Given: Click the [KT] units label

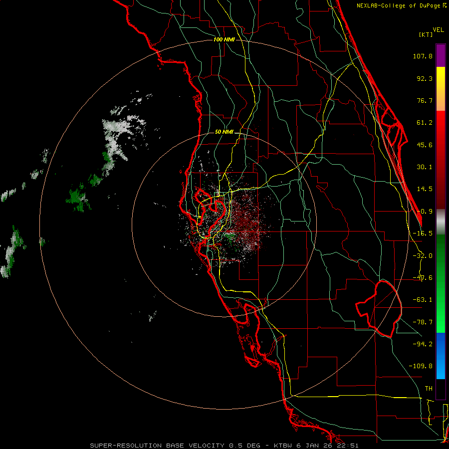Looking at the screenshot, I should coord(426,34).
